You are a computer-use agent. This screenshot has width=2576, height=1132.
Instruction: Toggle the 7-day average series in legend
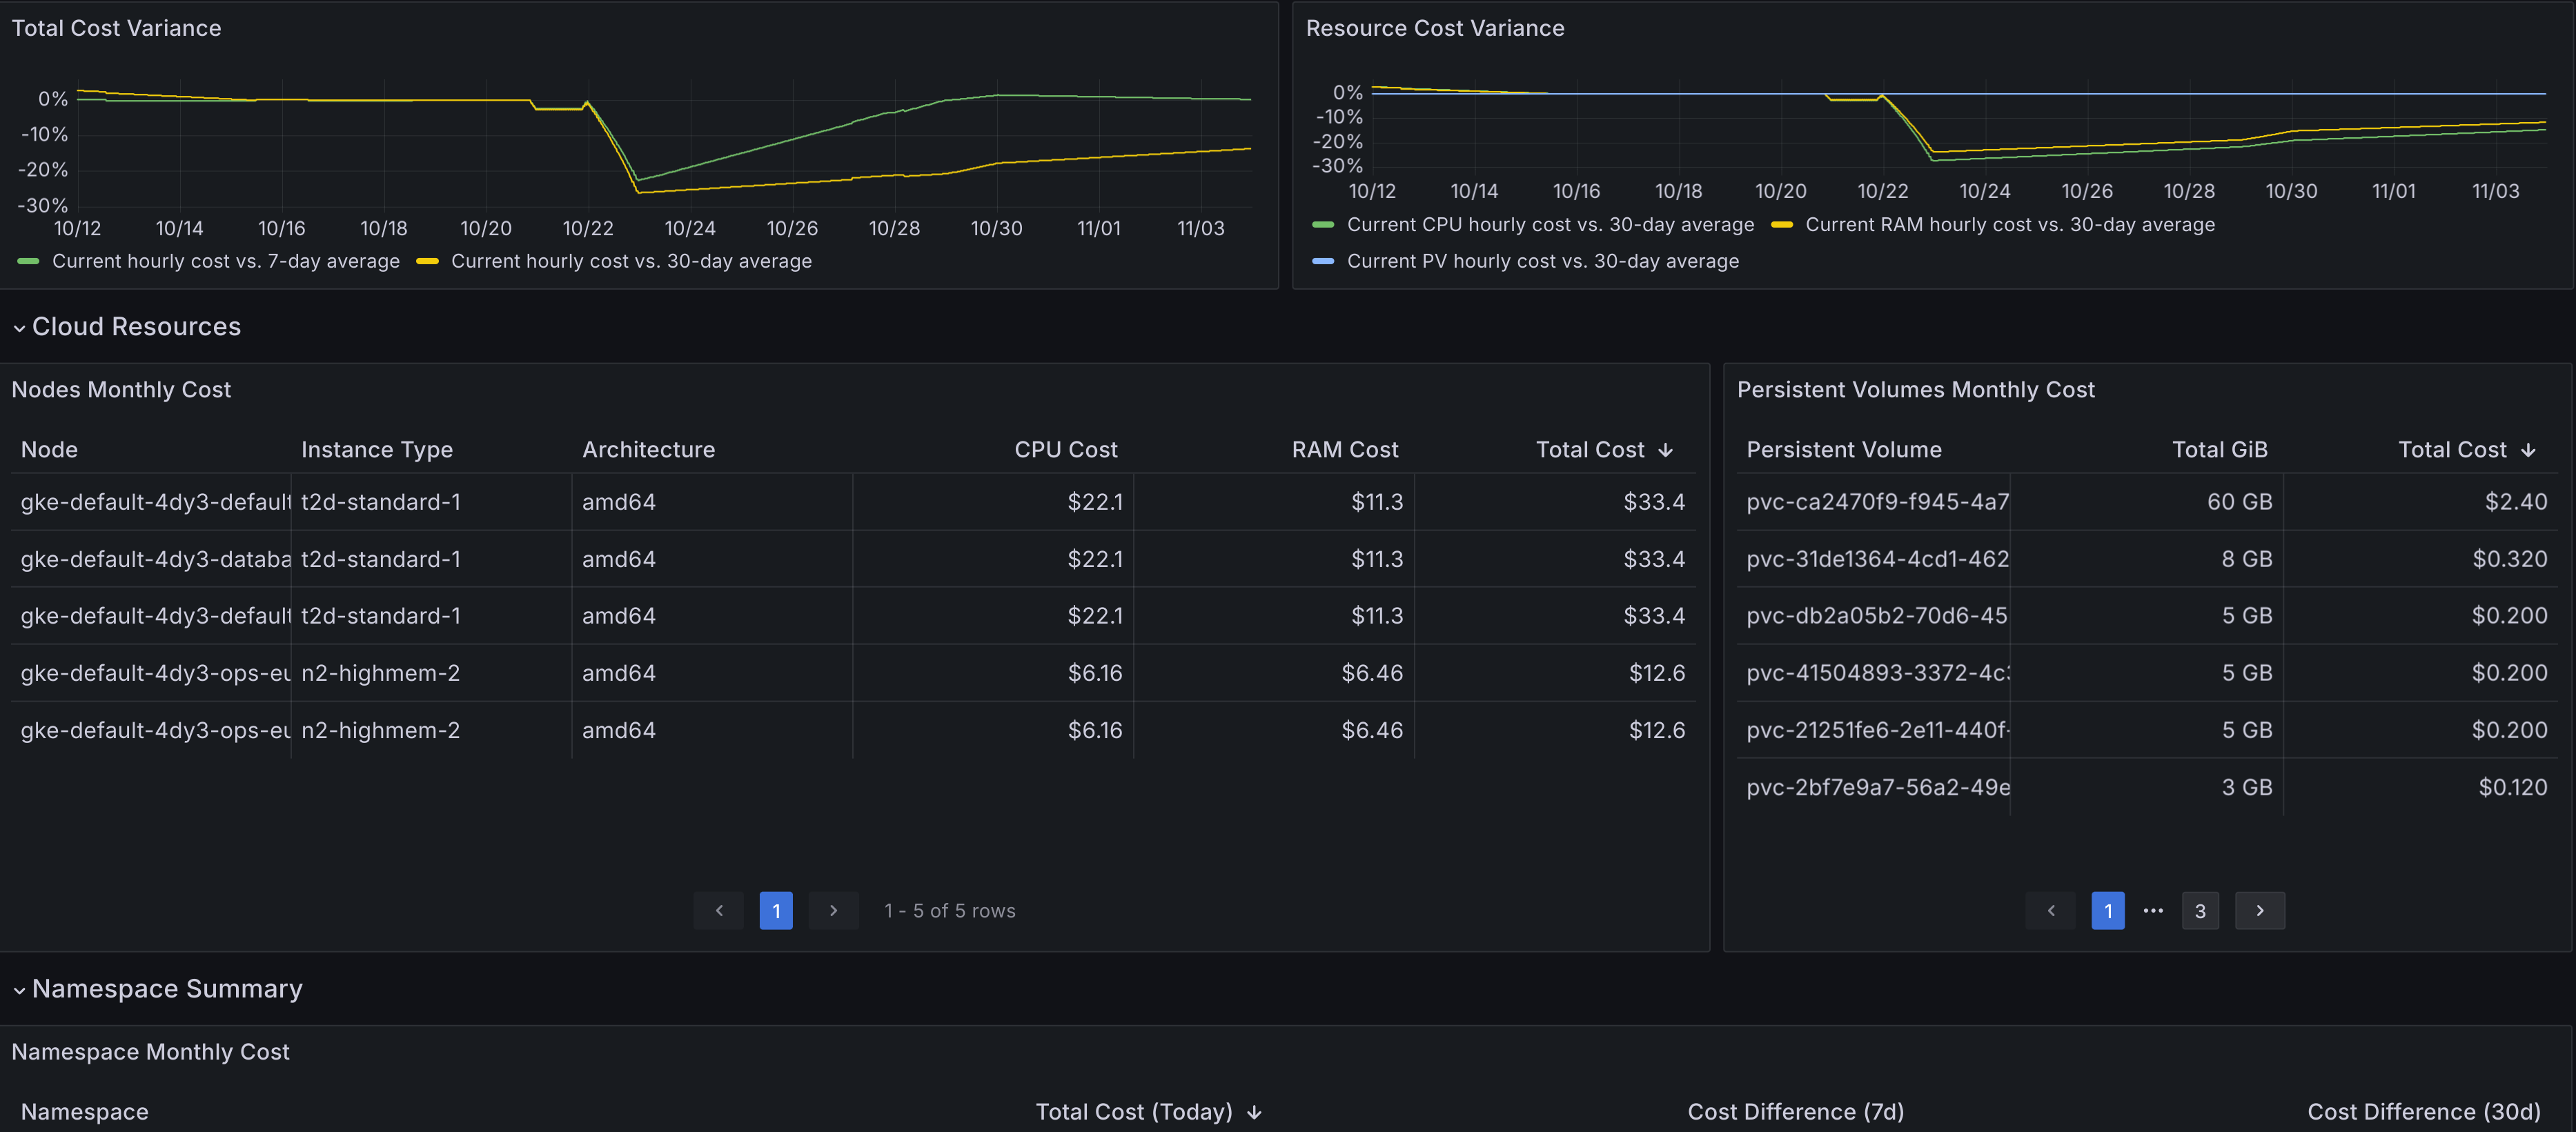(225, 261)
